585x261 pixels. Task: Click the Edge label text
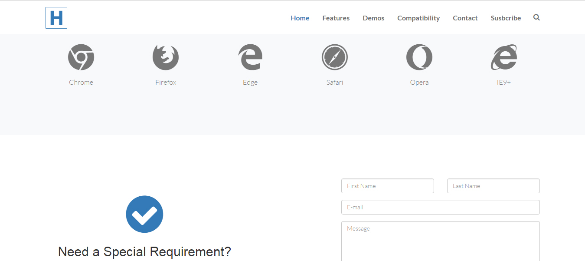[250, 83]
